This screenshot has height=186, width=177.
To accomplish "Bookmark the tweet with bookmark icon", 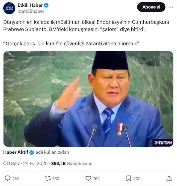I will 129,178.
